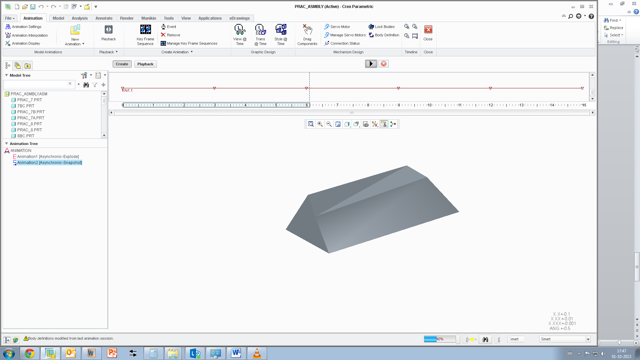The width and height of the screenshot is (640, 360).
Task: Collapse the Model Tree section
Action: pos(6,75)
